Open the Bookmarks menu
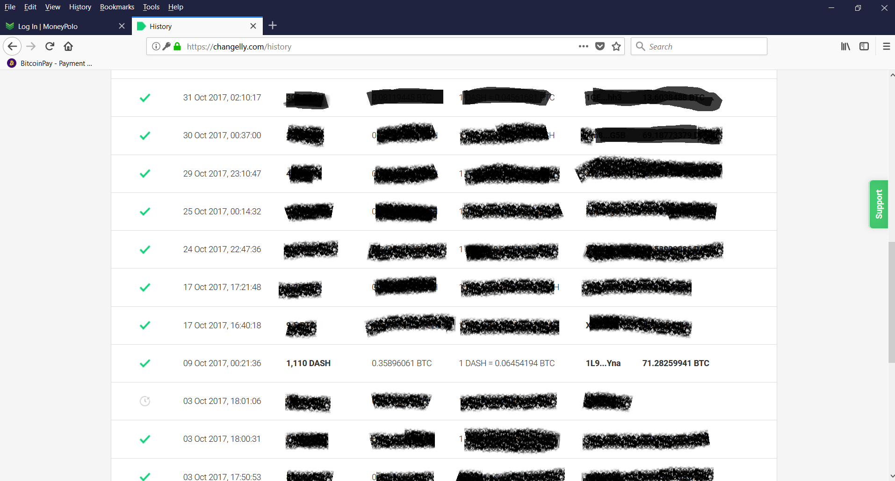Screen dimensions: 895x481 pyautogui.click(x=117, y=7)
